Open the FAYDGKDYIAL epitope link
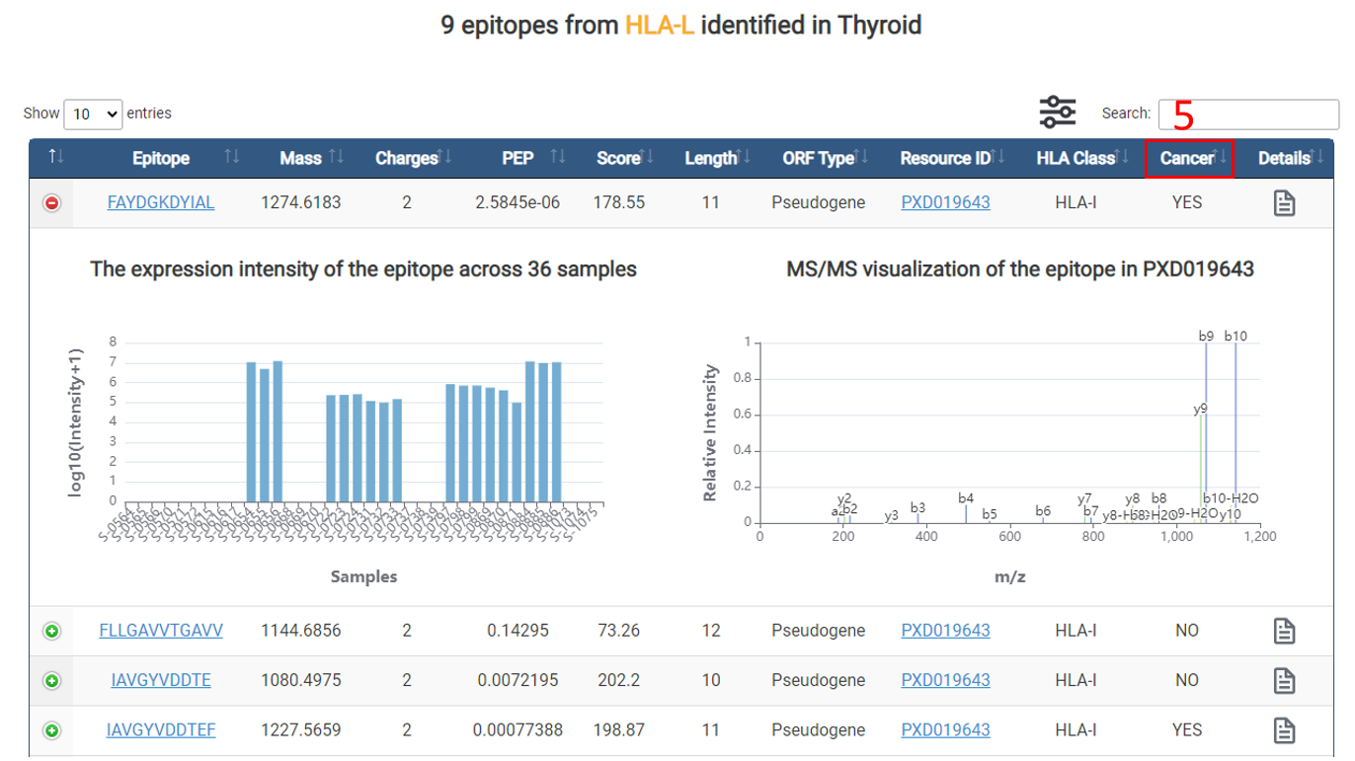 coord(161,202)
